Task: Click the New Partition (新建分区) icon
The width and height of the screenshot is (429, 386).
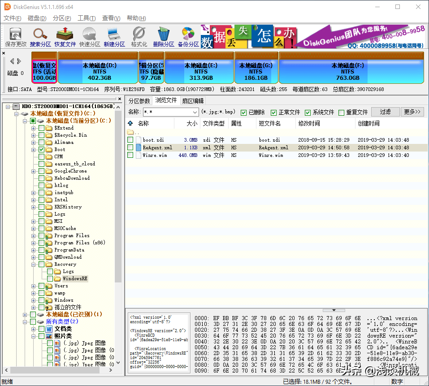Action: tap(114, 34)
